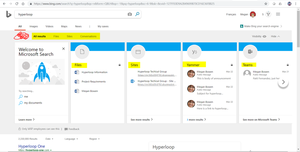Bookmark page with the star icon
Image resolution: width=300 pixels, height=152 pixels.
click(266, 4)
